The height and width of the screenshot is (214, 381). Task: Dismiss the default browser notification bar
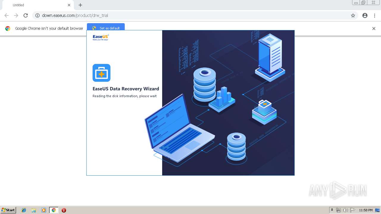[x=374, y=29]
